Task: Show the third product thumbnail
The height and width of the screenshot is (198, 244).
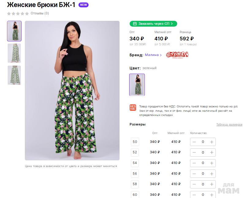Action: pos(14,75)
